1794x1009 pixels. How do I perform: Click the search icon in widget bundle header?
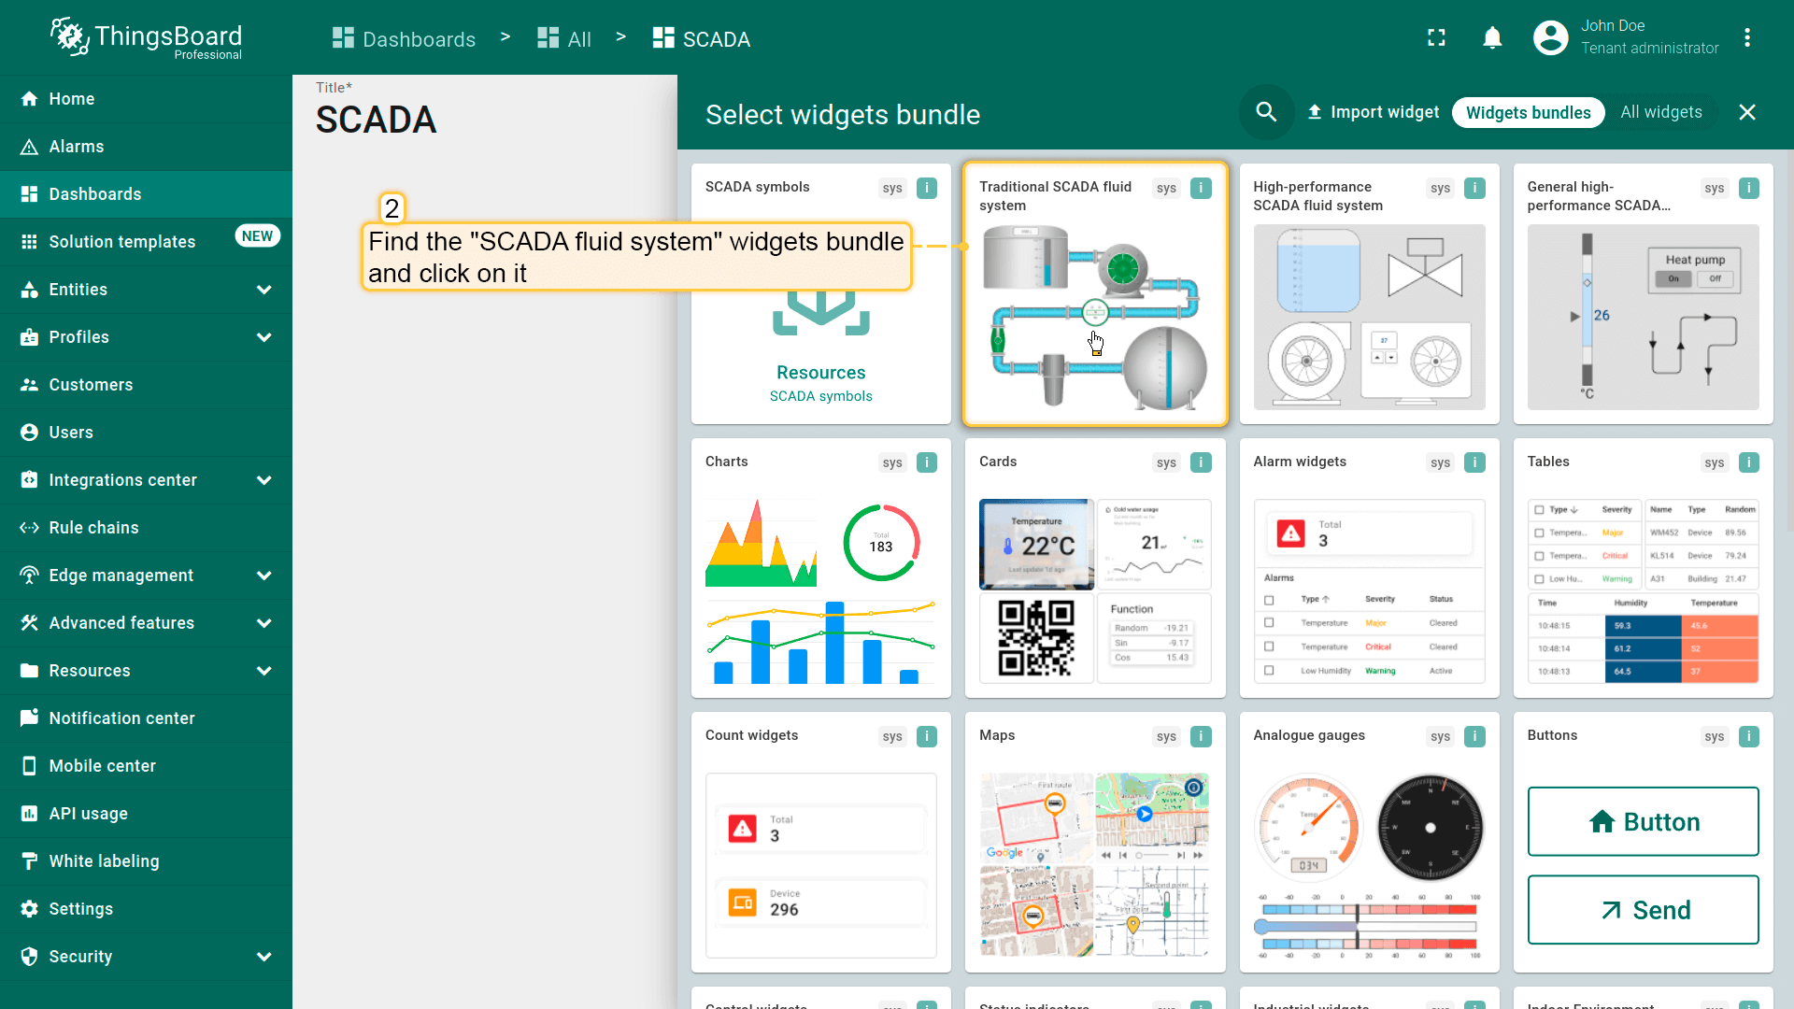pyautogui.click(x=1266, y=112)
